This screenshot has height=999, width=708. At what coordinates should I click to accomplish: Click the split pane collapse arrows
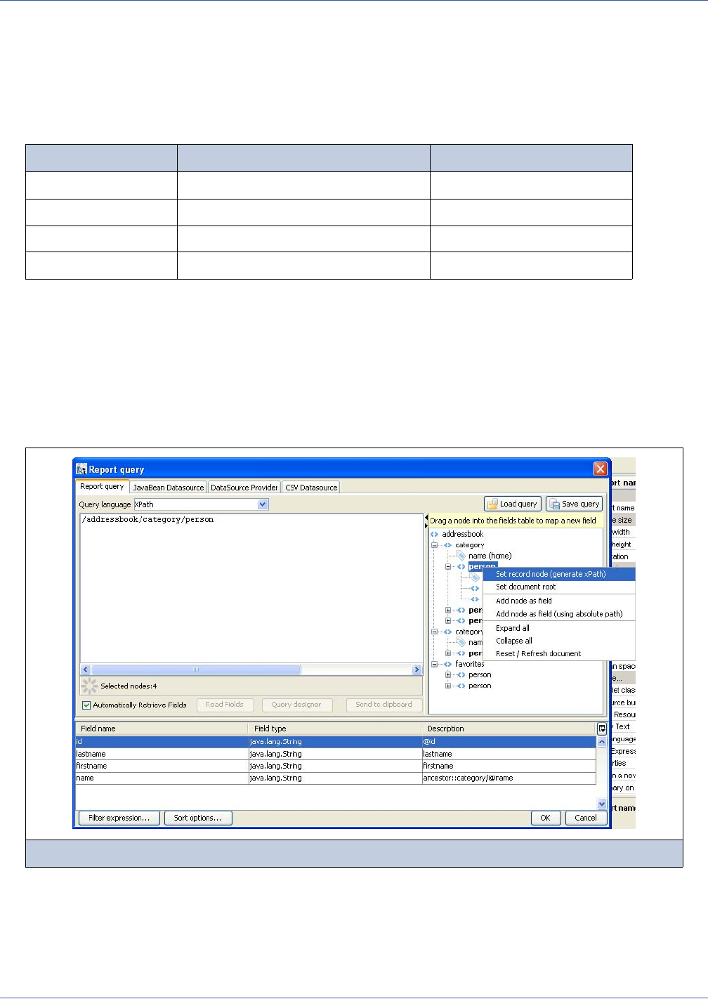[x=426, y=521]
